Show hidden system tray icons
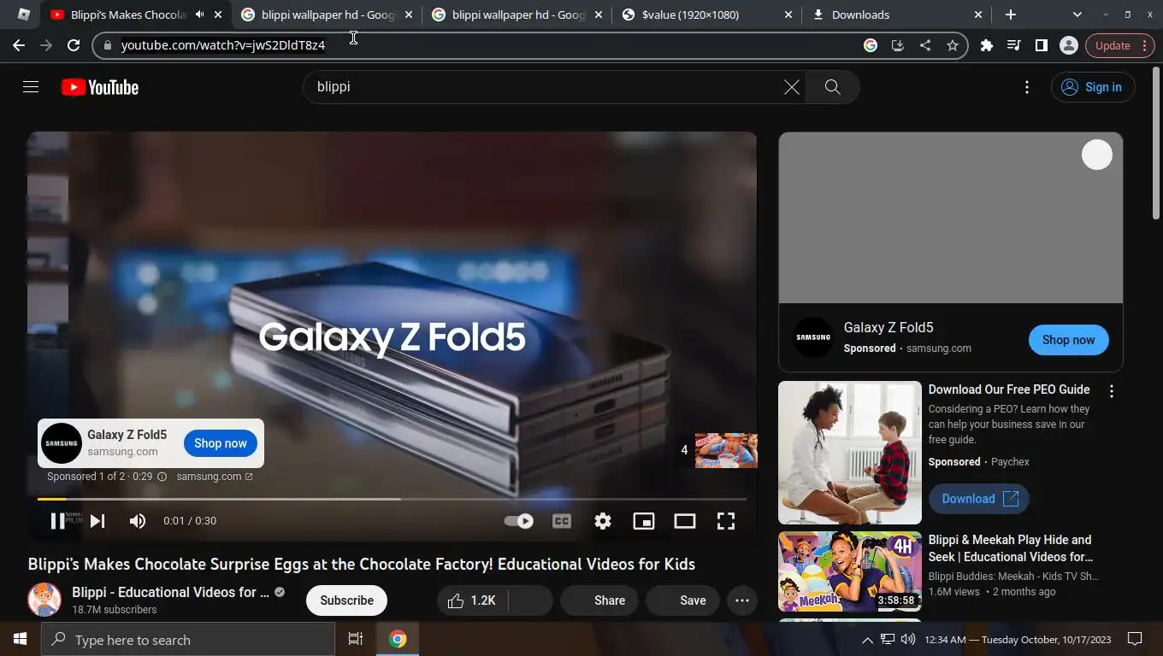1163x656 pixels. (x=867, y=640)
